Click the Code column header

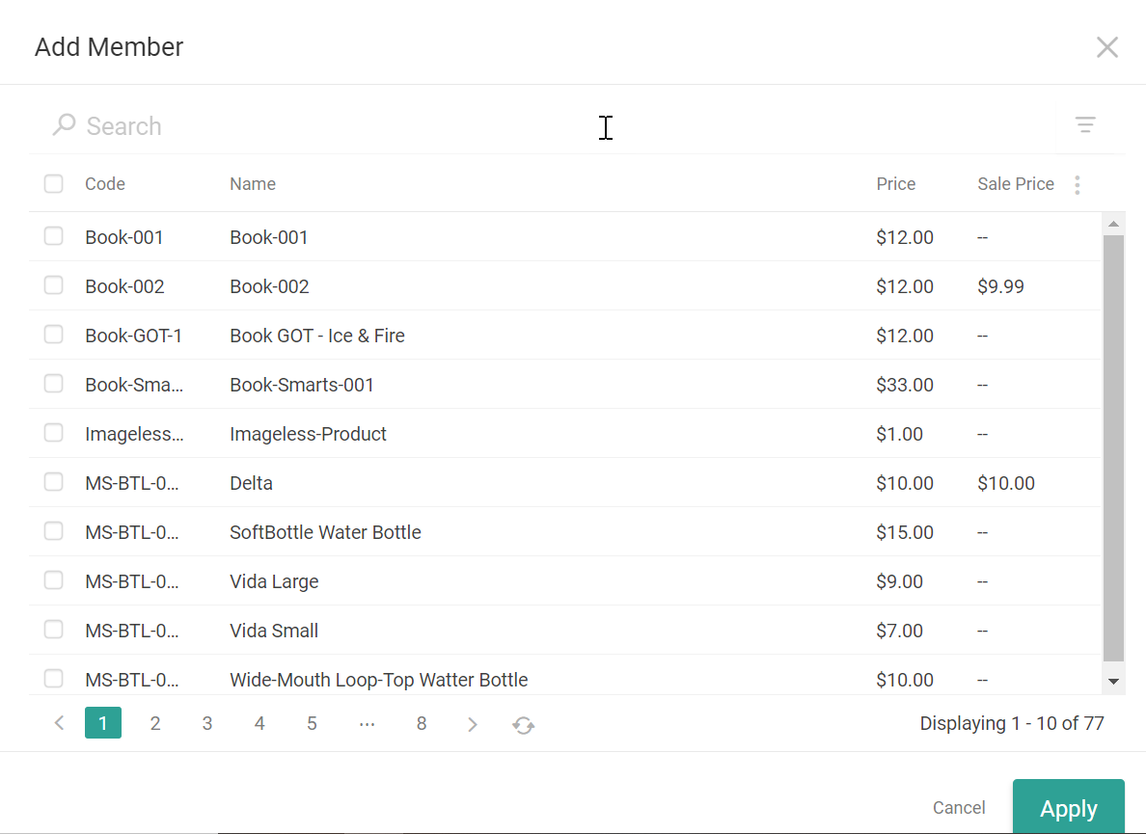(x=104, y=183)
